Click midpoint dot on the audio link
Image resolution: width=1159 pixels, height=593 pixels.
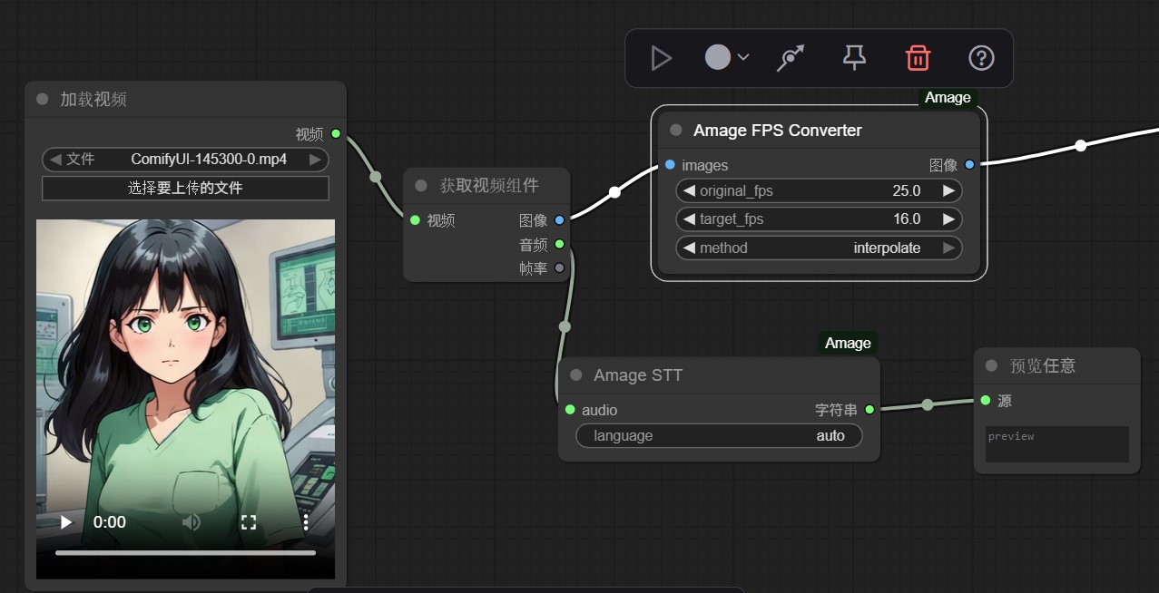click(565, 326)
